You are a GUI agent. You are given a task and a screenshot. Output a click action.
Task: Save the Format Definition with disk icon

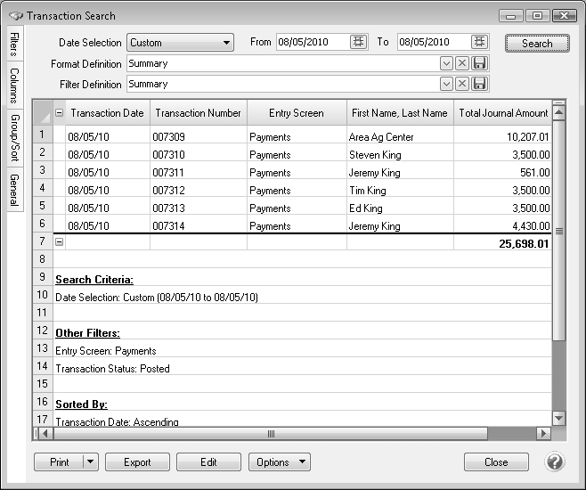coord(479,63)
